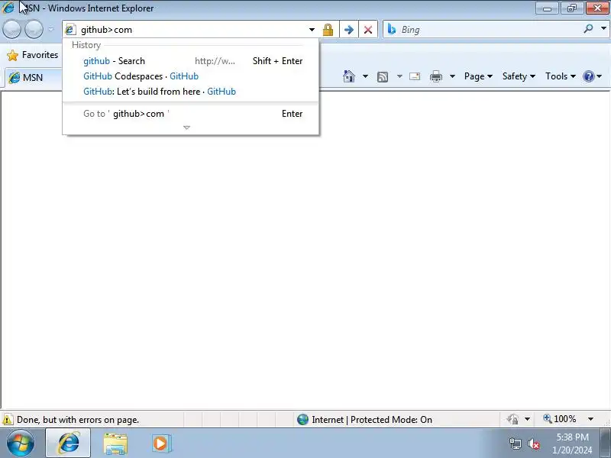611x458 pixels.
Task: Click the network tray icon
Action: (515, 443)
